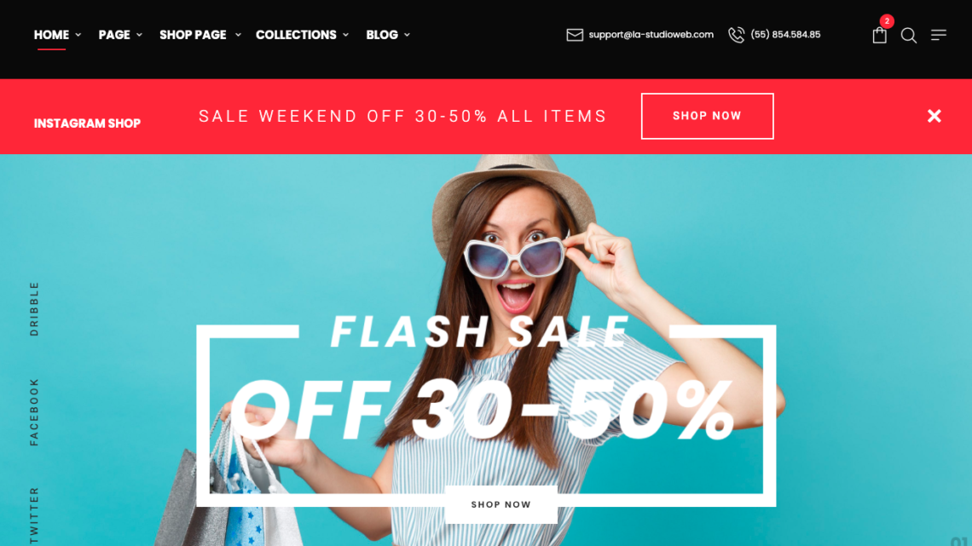This screenshot has width=972, height=546.
Task: Open the Dribble social link
Action: click(34, 309)
